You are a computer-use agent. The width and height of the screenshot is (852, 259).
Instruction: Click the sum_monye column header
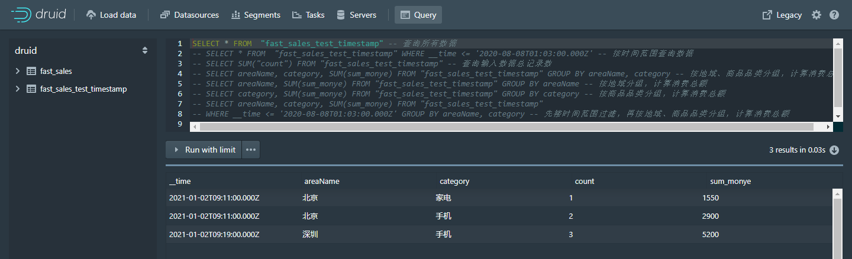coord(730,182)
